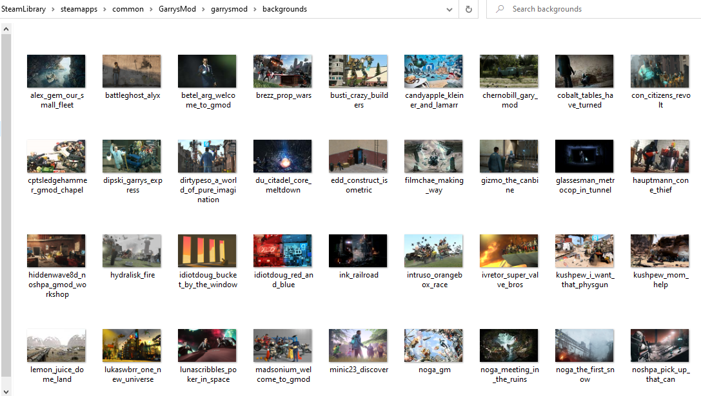Open the address bar history dropdown

pos(449,10)
